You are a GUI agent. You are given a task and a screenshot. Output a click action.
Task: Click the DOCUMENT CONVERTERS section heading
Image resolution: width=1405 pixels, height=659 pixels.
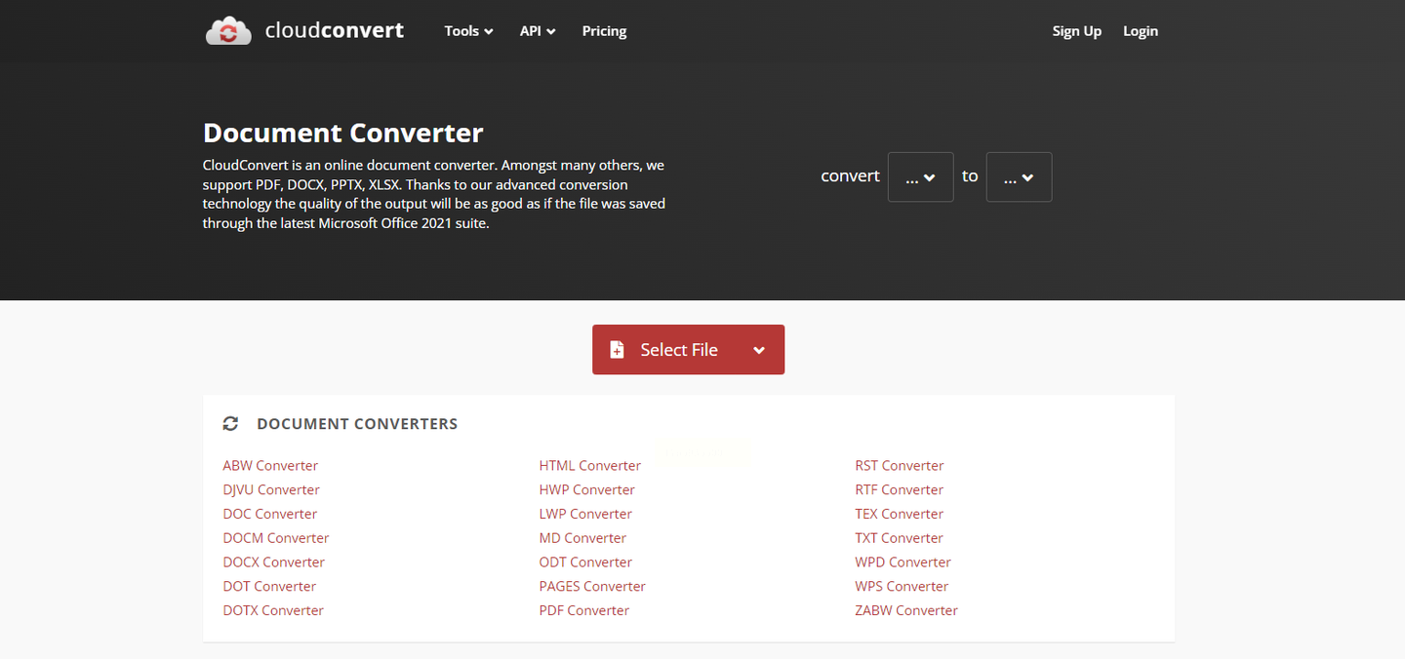(357, 424)
